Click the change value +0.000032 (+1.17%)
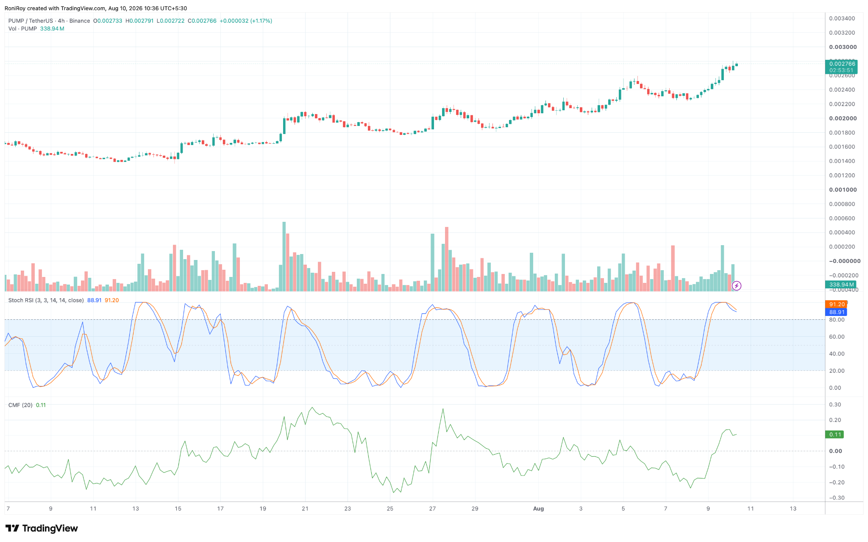Viewport: 868px width, 542px height. coord(246,21)
